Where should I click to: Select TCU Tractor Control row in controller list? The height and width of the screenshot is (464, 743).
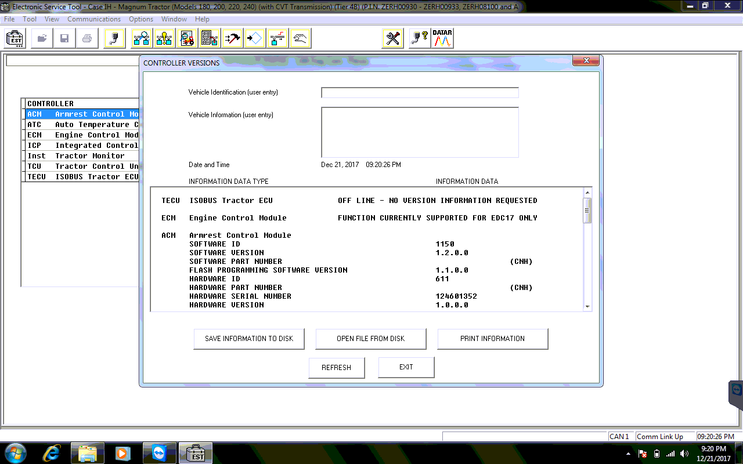coord(82,166)
